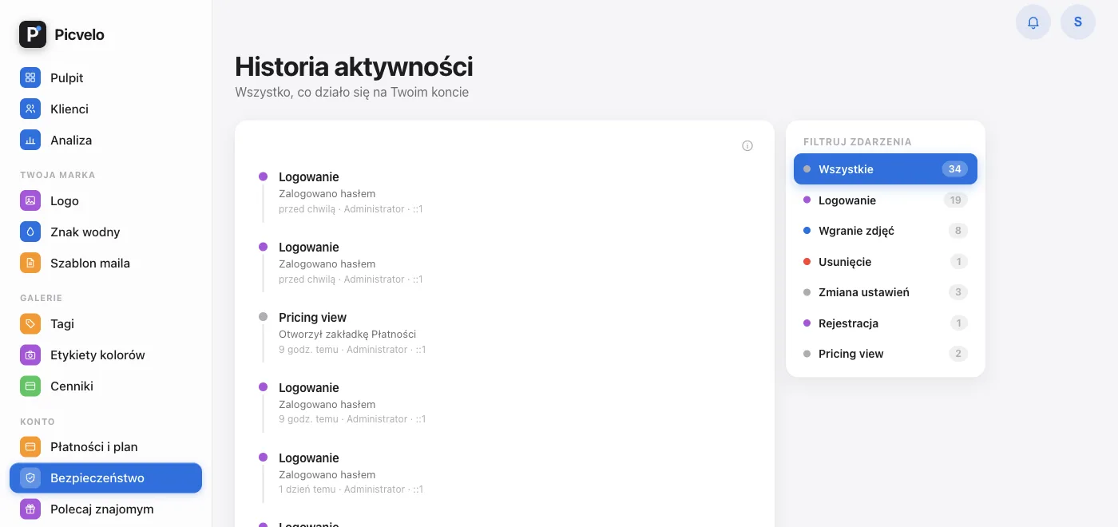Click the Bezpieczeństwo shield icon
The height and width of the screenshot is (527, 1118).
point(30,477)
